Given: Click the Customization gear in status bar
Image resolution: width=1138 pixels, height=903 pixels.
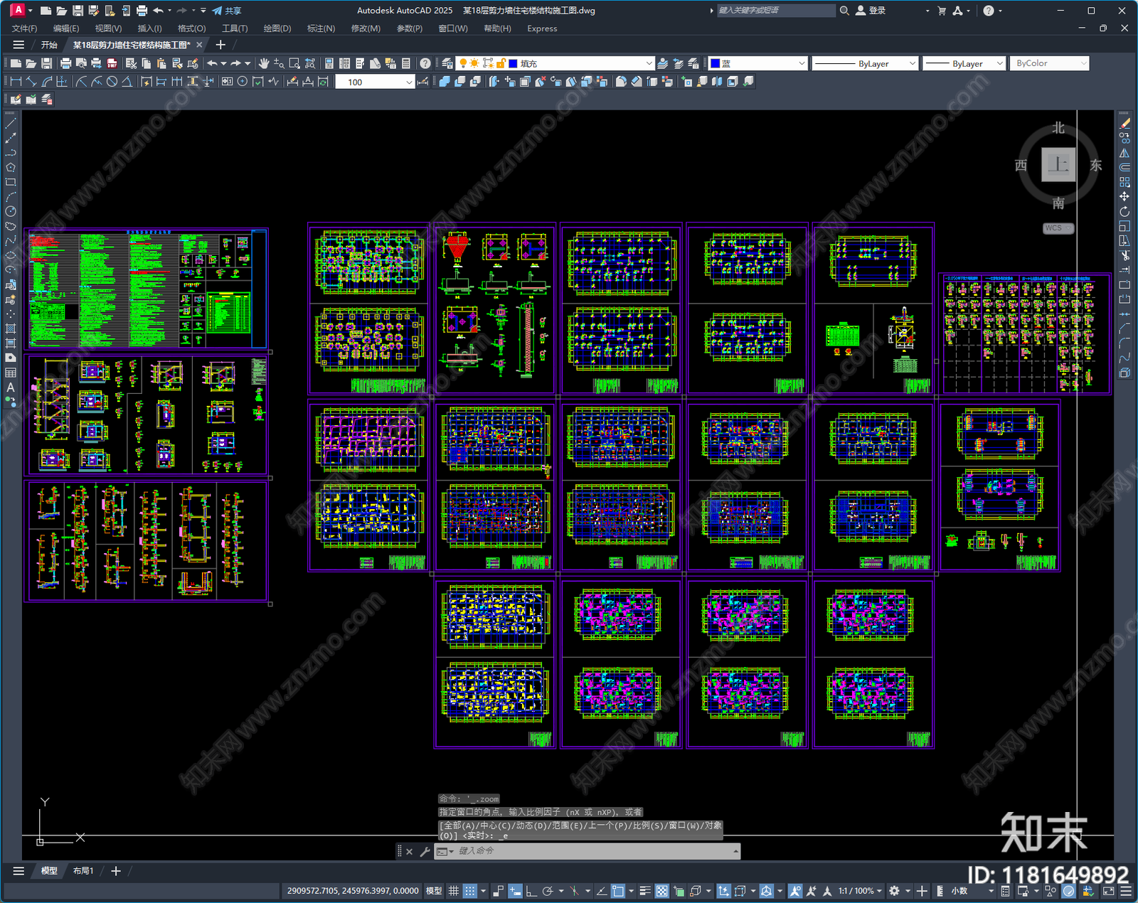Looking at the screenshot, I should [x=894, y=891].
